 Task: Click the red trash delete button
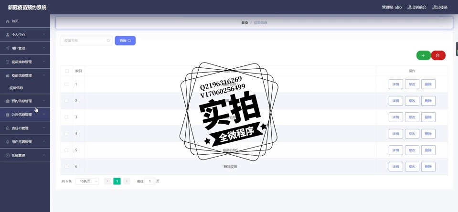[438, 55]
